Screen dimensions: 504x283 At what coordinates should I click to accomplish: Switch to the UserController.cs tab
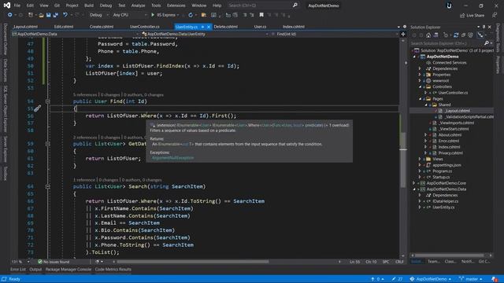[x=145, y=27]
